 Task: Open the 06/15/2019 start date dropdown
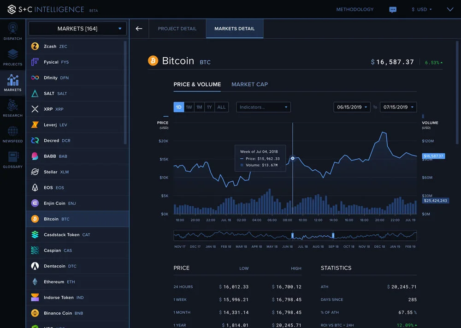[352, 107]
